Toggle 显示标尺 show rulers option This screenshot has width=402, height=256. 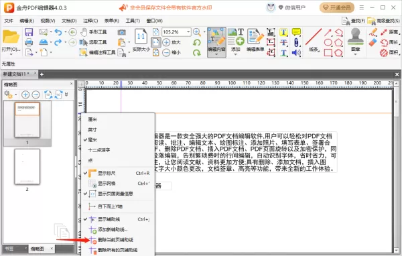coord(118,173)
